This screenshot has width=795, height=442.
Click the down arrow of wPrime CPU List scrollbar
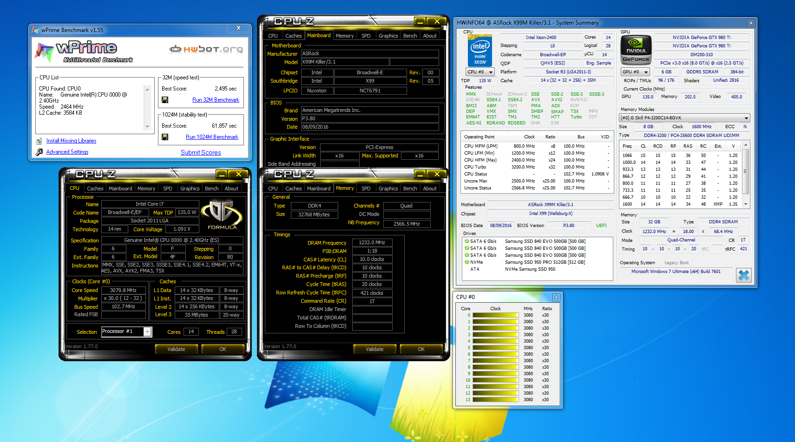pos(147,126)
